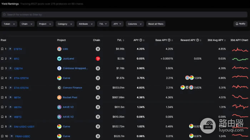This screenshot has width=250, height=140.
Task: Open the Columns dropdown
Action: [x=135, y=24]
